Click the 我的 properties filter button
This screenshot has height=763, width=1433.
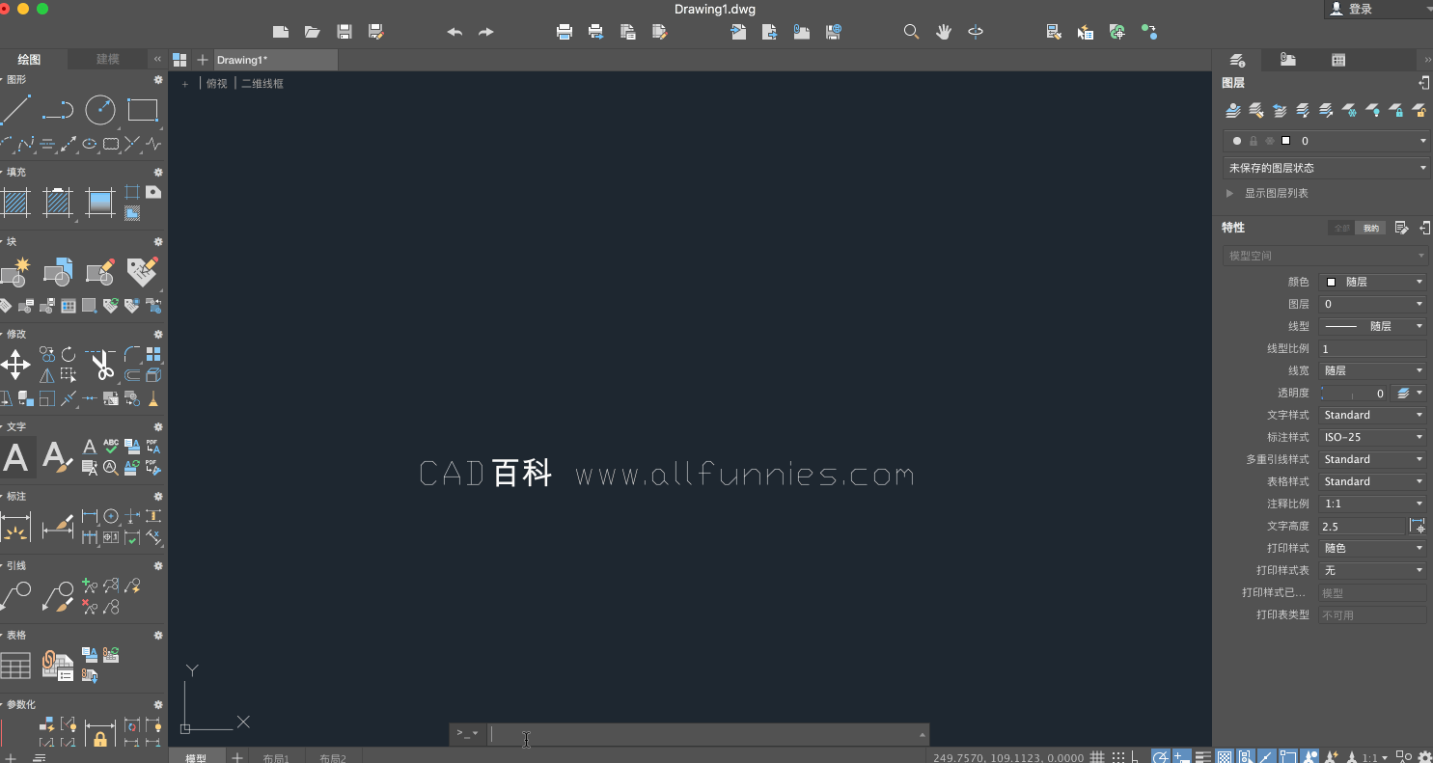coord(1371,229)
